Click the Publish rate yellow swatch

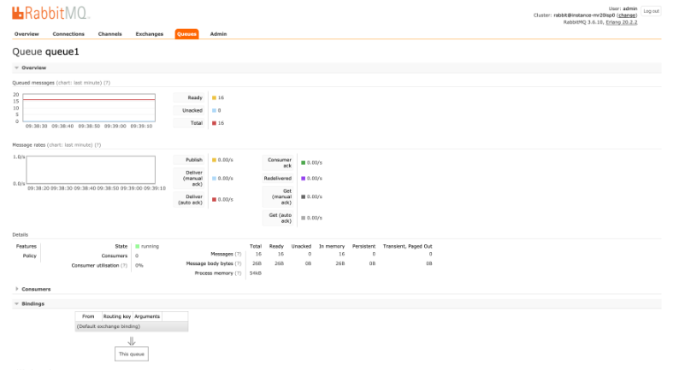pos(214,160)
